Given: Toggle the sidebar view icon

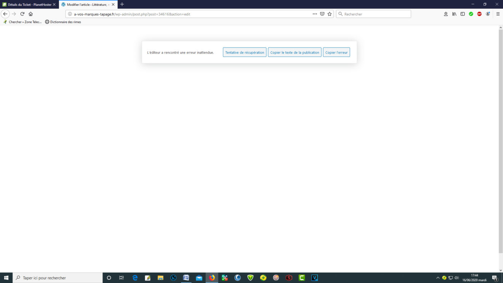Looking at the screenshot, I should (463, 14).
